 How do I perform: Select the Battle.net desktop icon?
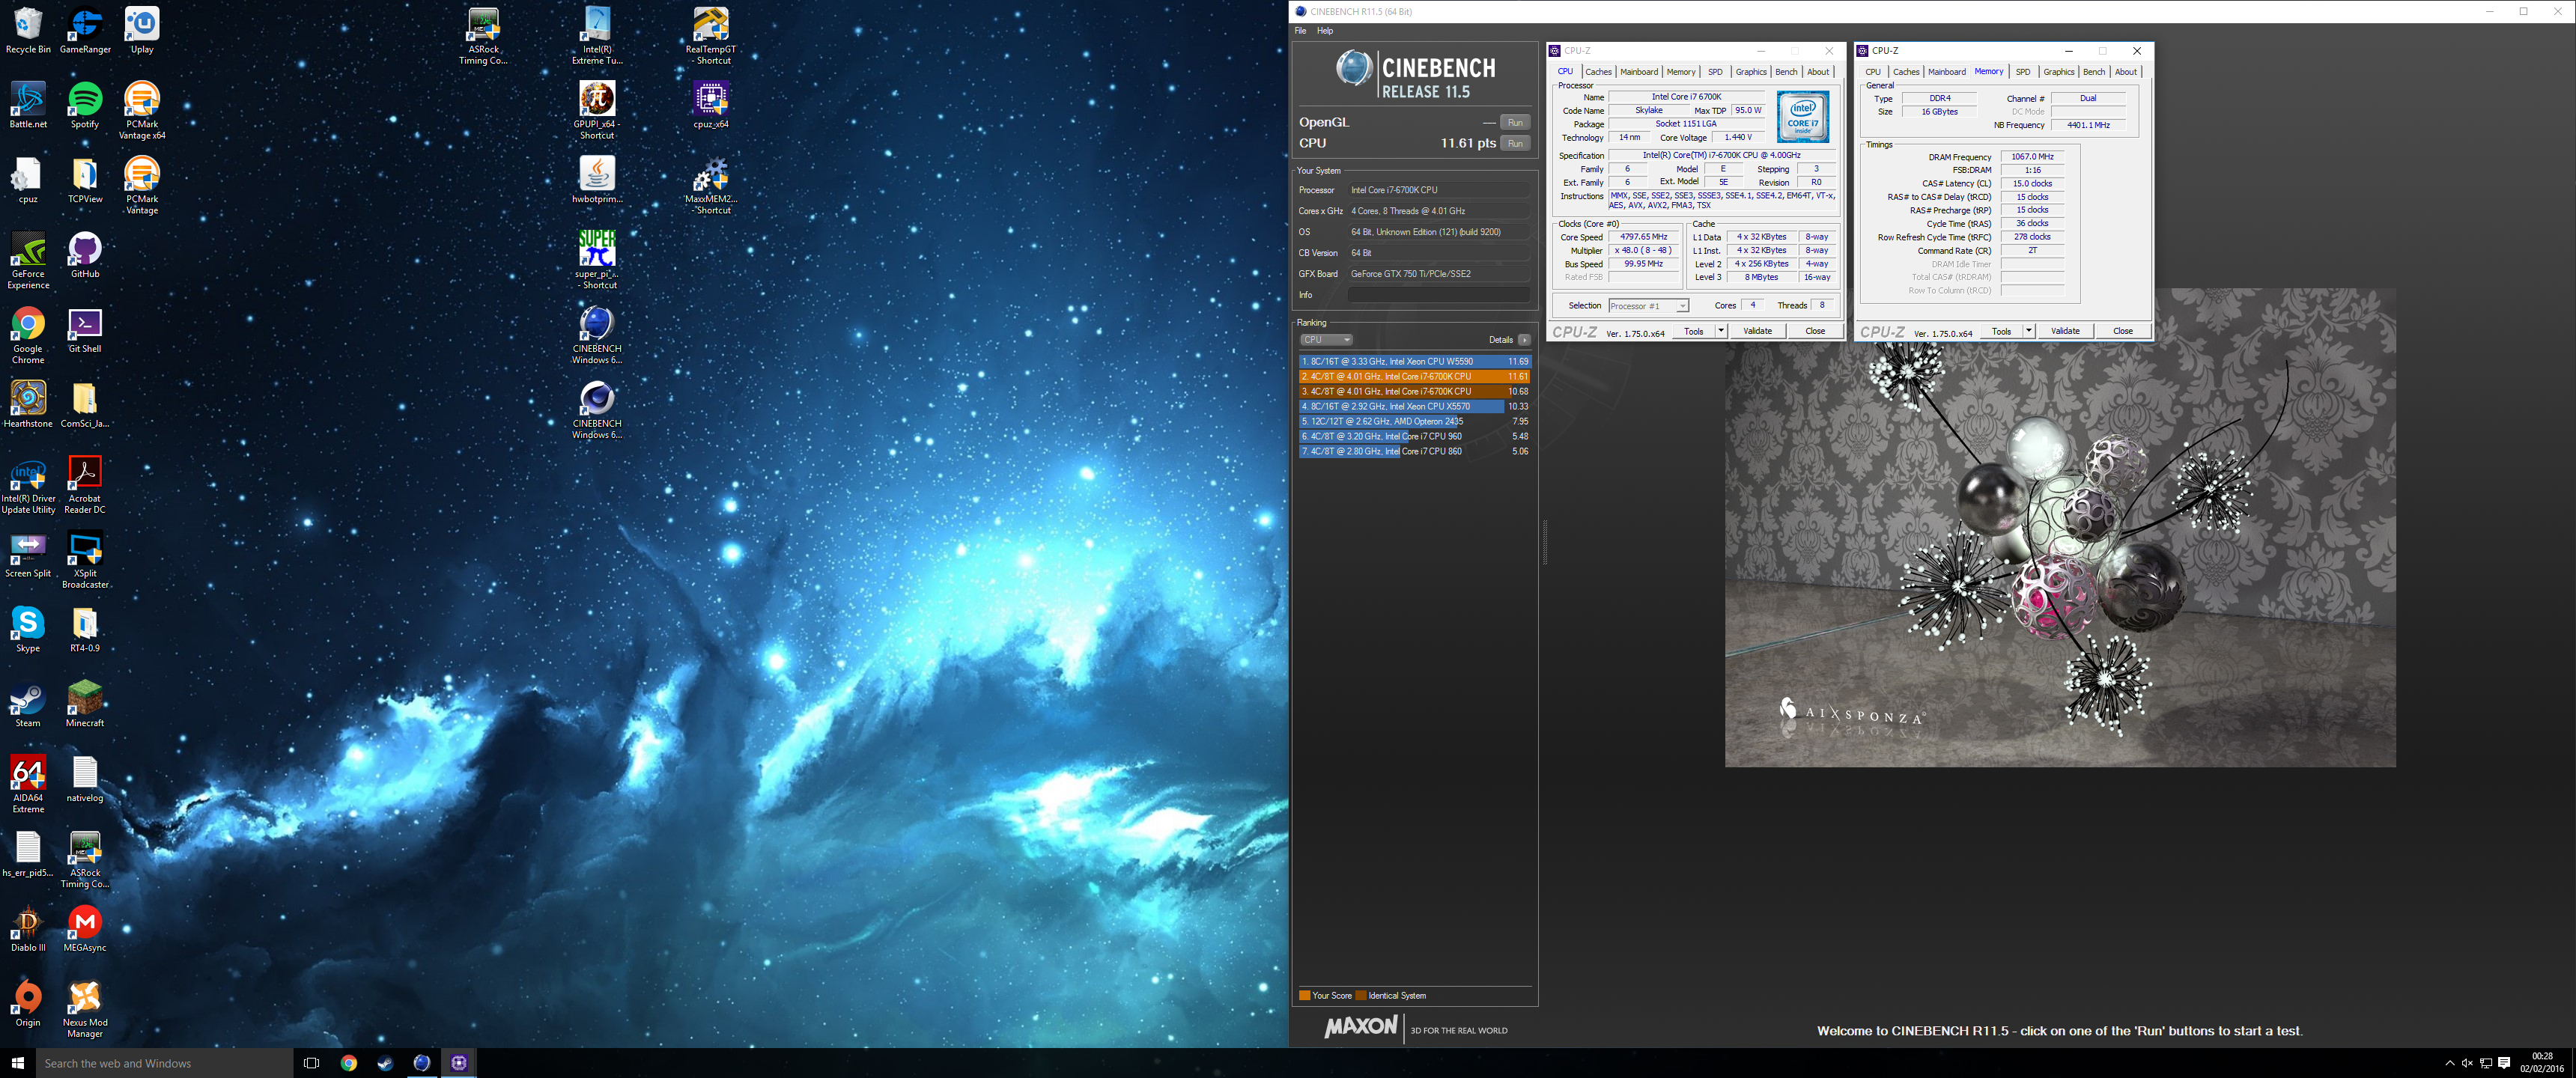pos(28,105)
